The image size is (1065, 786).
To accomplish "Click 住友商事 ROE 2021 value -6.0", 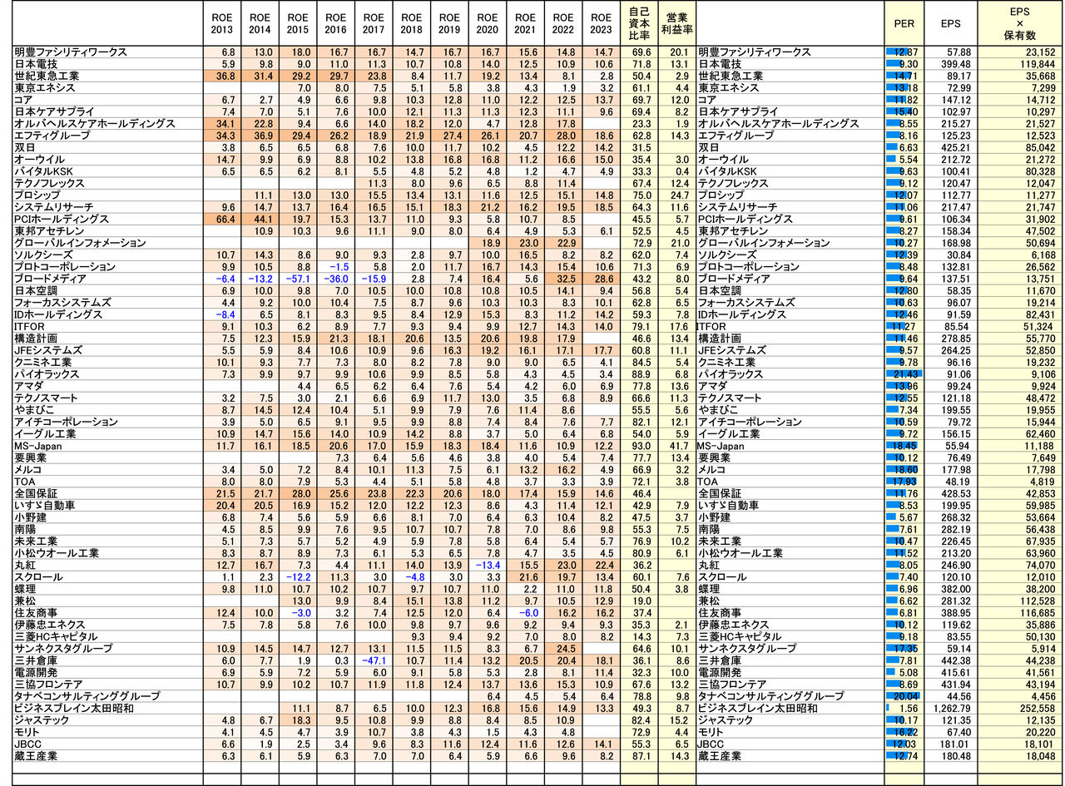I will tap(529, 611).
